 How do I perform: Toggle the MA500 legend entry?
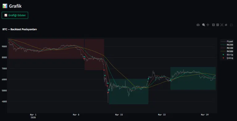pos(227,52)
